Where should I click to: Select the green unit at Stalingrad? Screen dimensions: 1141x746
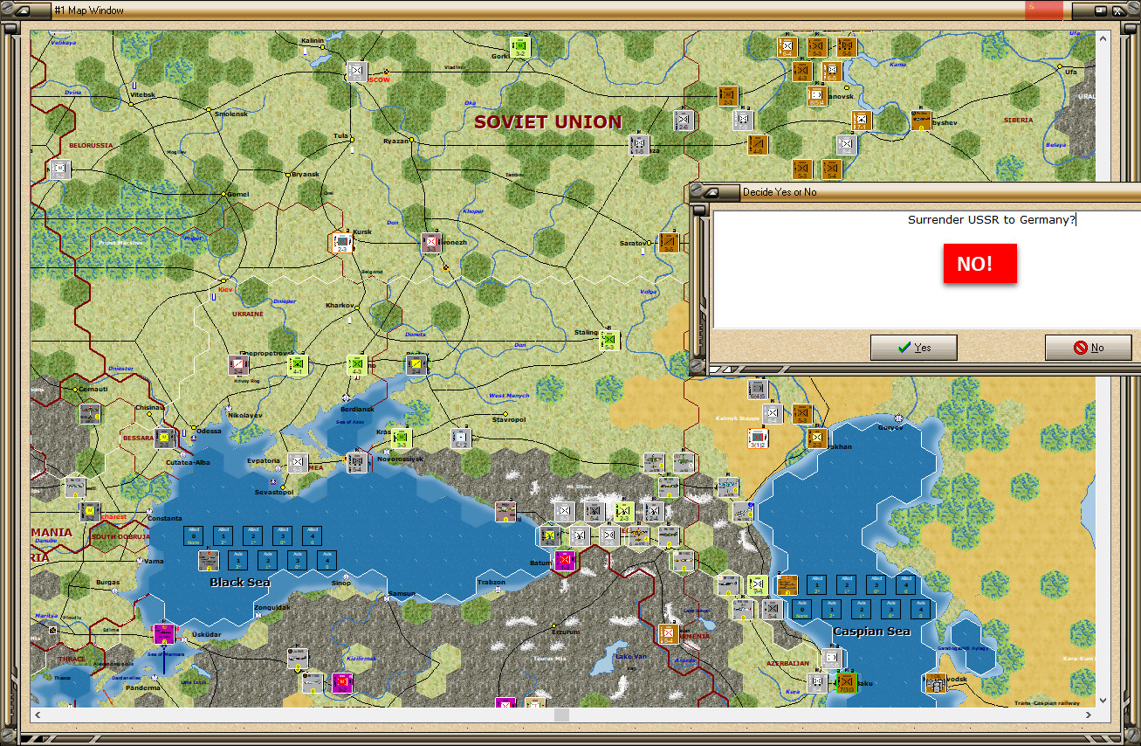609,340
